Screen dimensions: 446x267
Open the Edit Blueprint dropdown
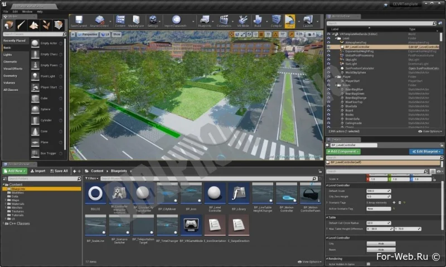[x=426, y=152]
